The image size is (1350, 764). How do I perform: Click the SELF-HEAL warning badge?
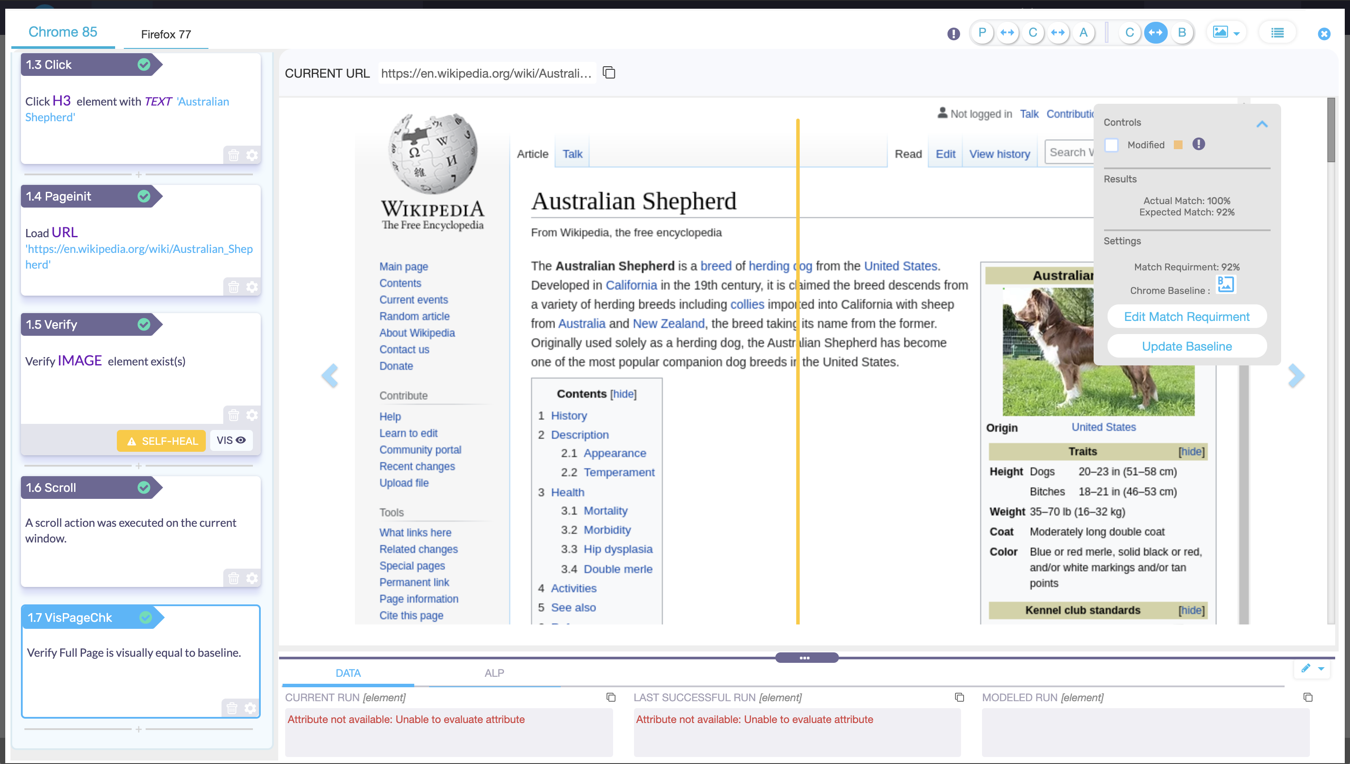point(162,441)
